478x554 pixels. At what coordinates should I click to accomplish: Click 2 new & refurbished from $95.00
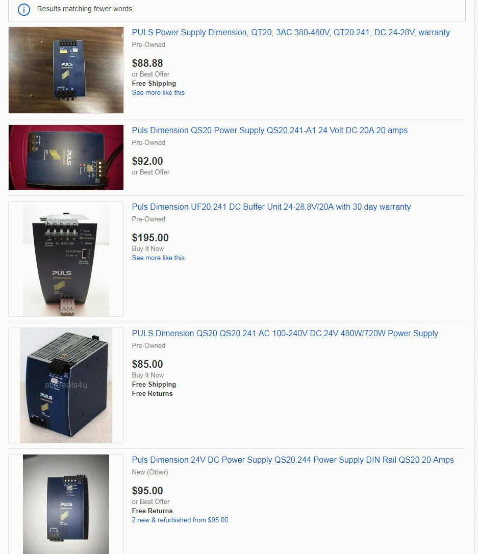[180, 520]
